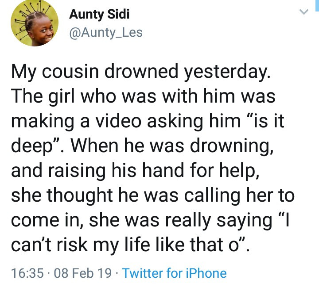View Aunty Sidi's profile picture
The width and height of the screenshot is (319, 291).
[x=35, y=23]
